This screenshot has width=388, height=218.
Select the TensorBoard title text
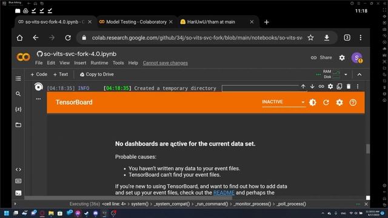(x=74, y=102)
